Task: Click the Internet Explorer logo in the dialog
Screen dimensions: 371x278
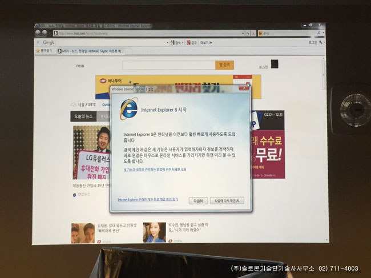Action: [x=129, y=109]
